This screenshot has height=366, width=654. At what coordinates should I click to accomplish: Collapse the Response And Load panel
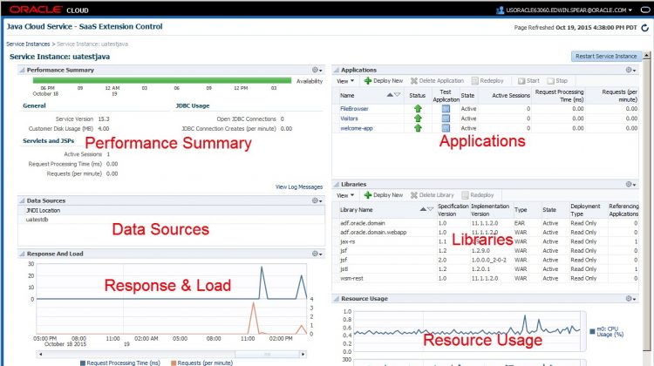pos(22,254)
